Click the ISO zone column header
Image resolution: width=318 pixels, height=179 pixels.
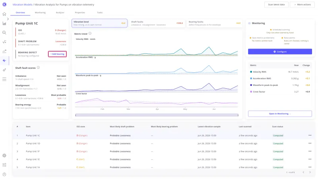pos(81,126)
